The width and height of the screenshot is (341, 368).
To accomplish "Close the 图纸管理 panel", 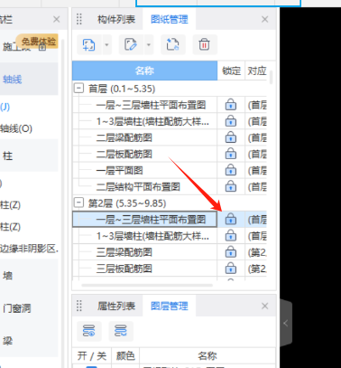I will tap(265, 19).
